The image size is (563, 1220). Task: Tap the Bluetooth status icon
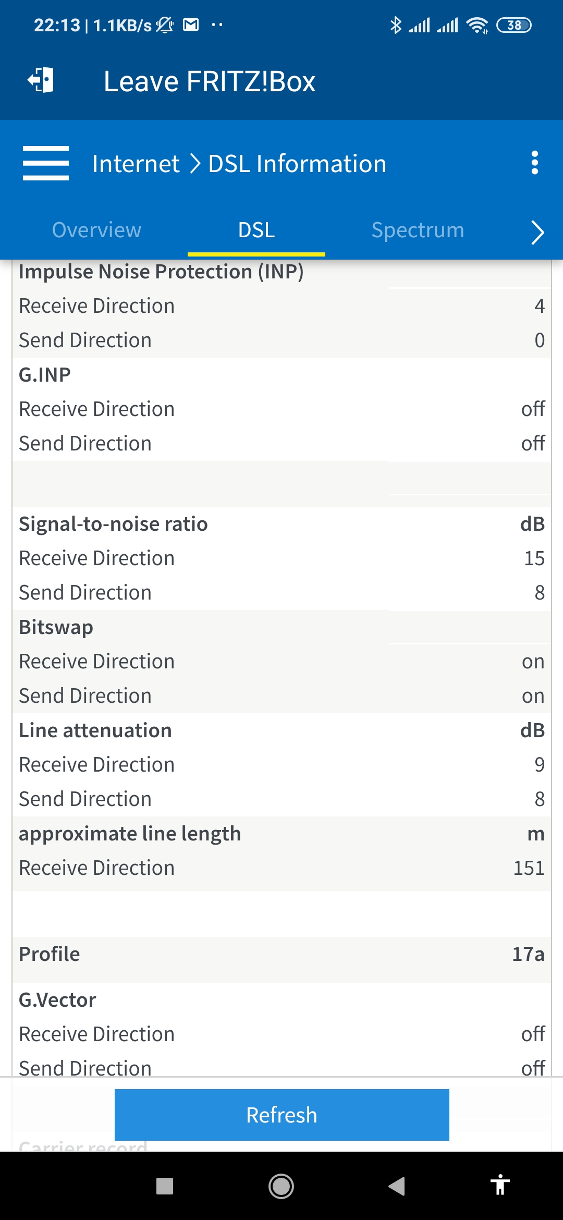coord(396,25)
